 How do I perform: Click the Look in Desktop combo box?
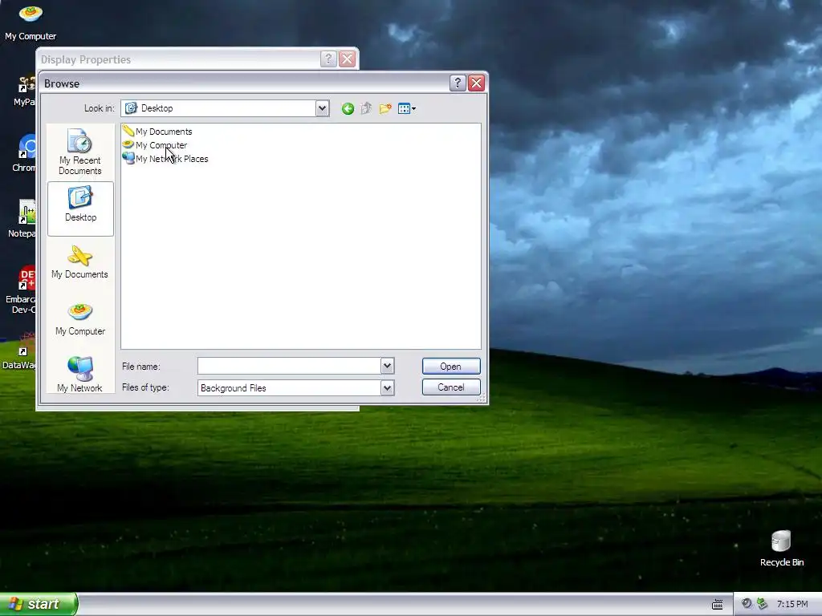point(225,108)
